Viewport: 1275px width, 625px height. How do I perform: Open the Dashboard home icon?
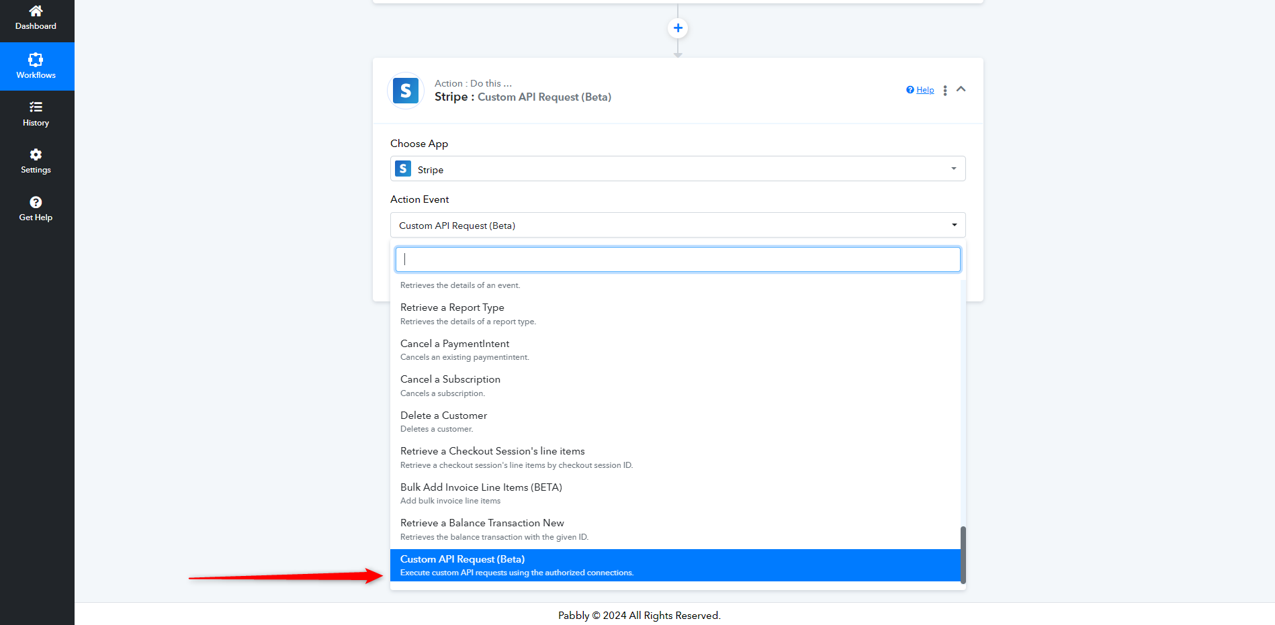tap(36, 11)
